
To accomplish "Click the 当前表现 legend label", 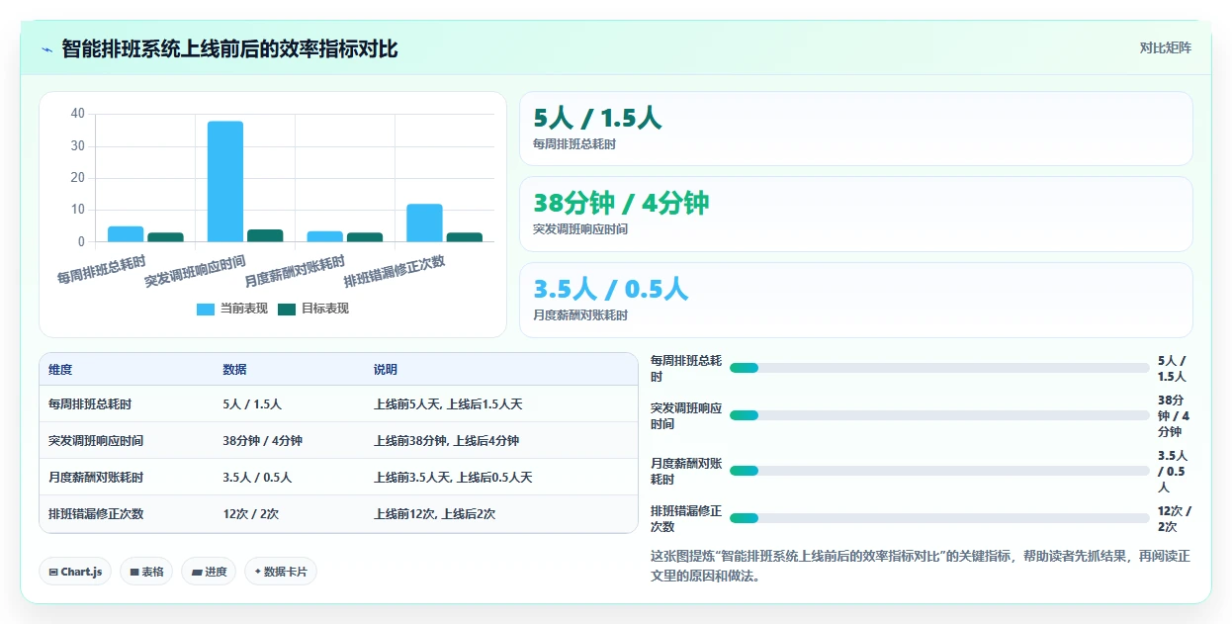I will tap(244, 309).
